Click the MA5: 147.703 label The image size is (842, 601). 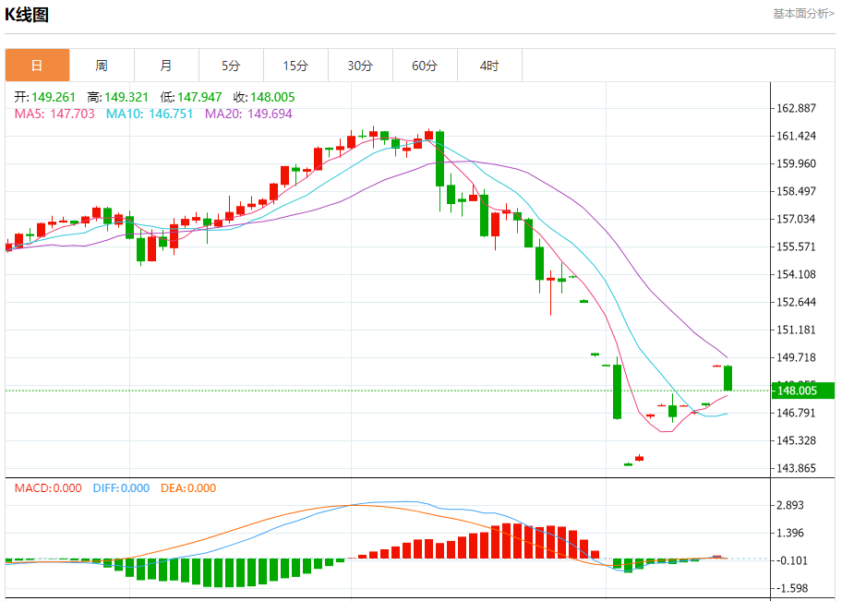point(54,114)
